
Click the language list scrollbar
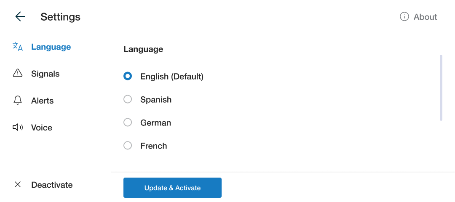441,88
